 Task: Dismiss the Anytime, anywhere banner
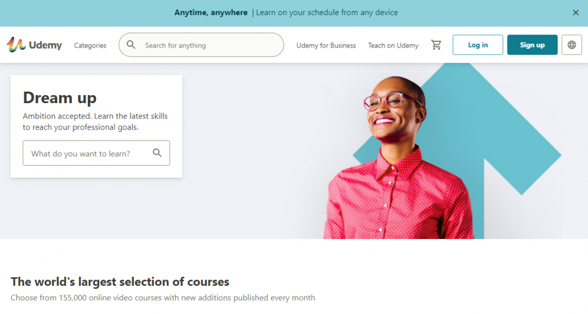576,13
